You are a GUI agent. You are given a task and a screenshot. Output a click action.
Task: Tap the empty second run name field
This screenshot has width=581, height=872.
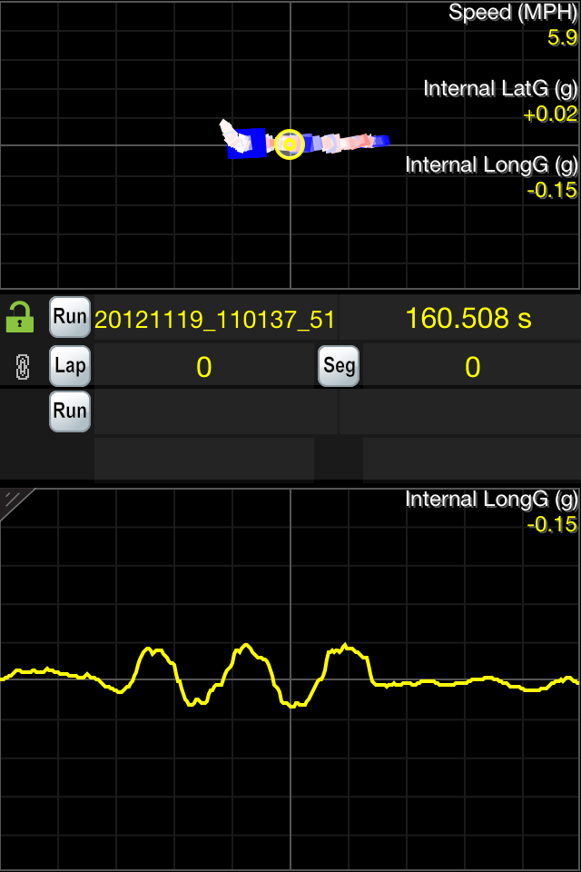click(216, 411)
